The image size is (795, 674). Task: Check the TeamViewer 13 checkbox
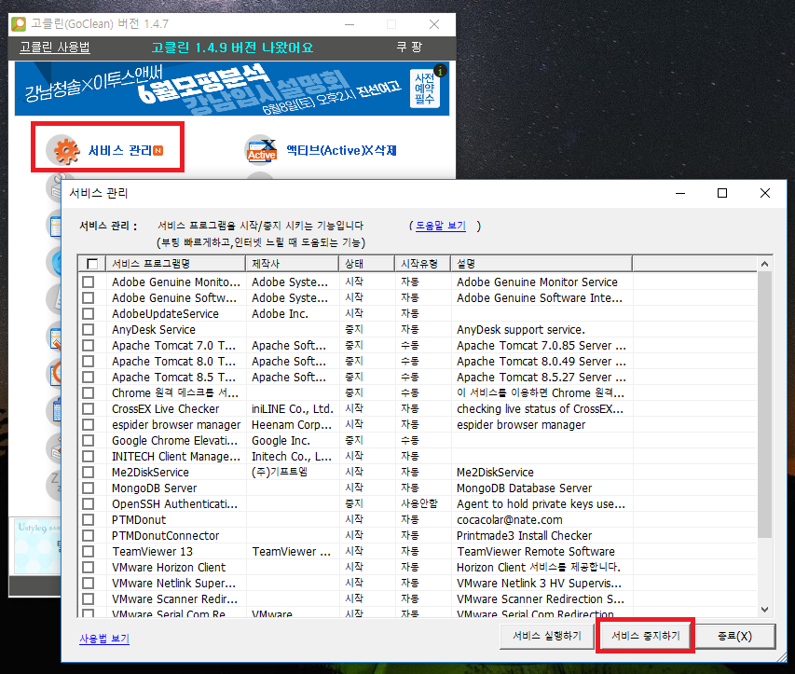coord(89,551)
